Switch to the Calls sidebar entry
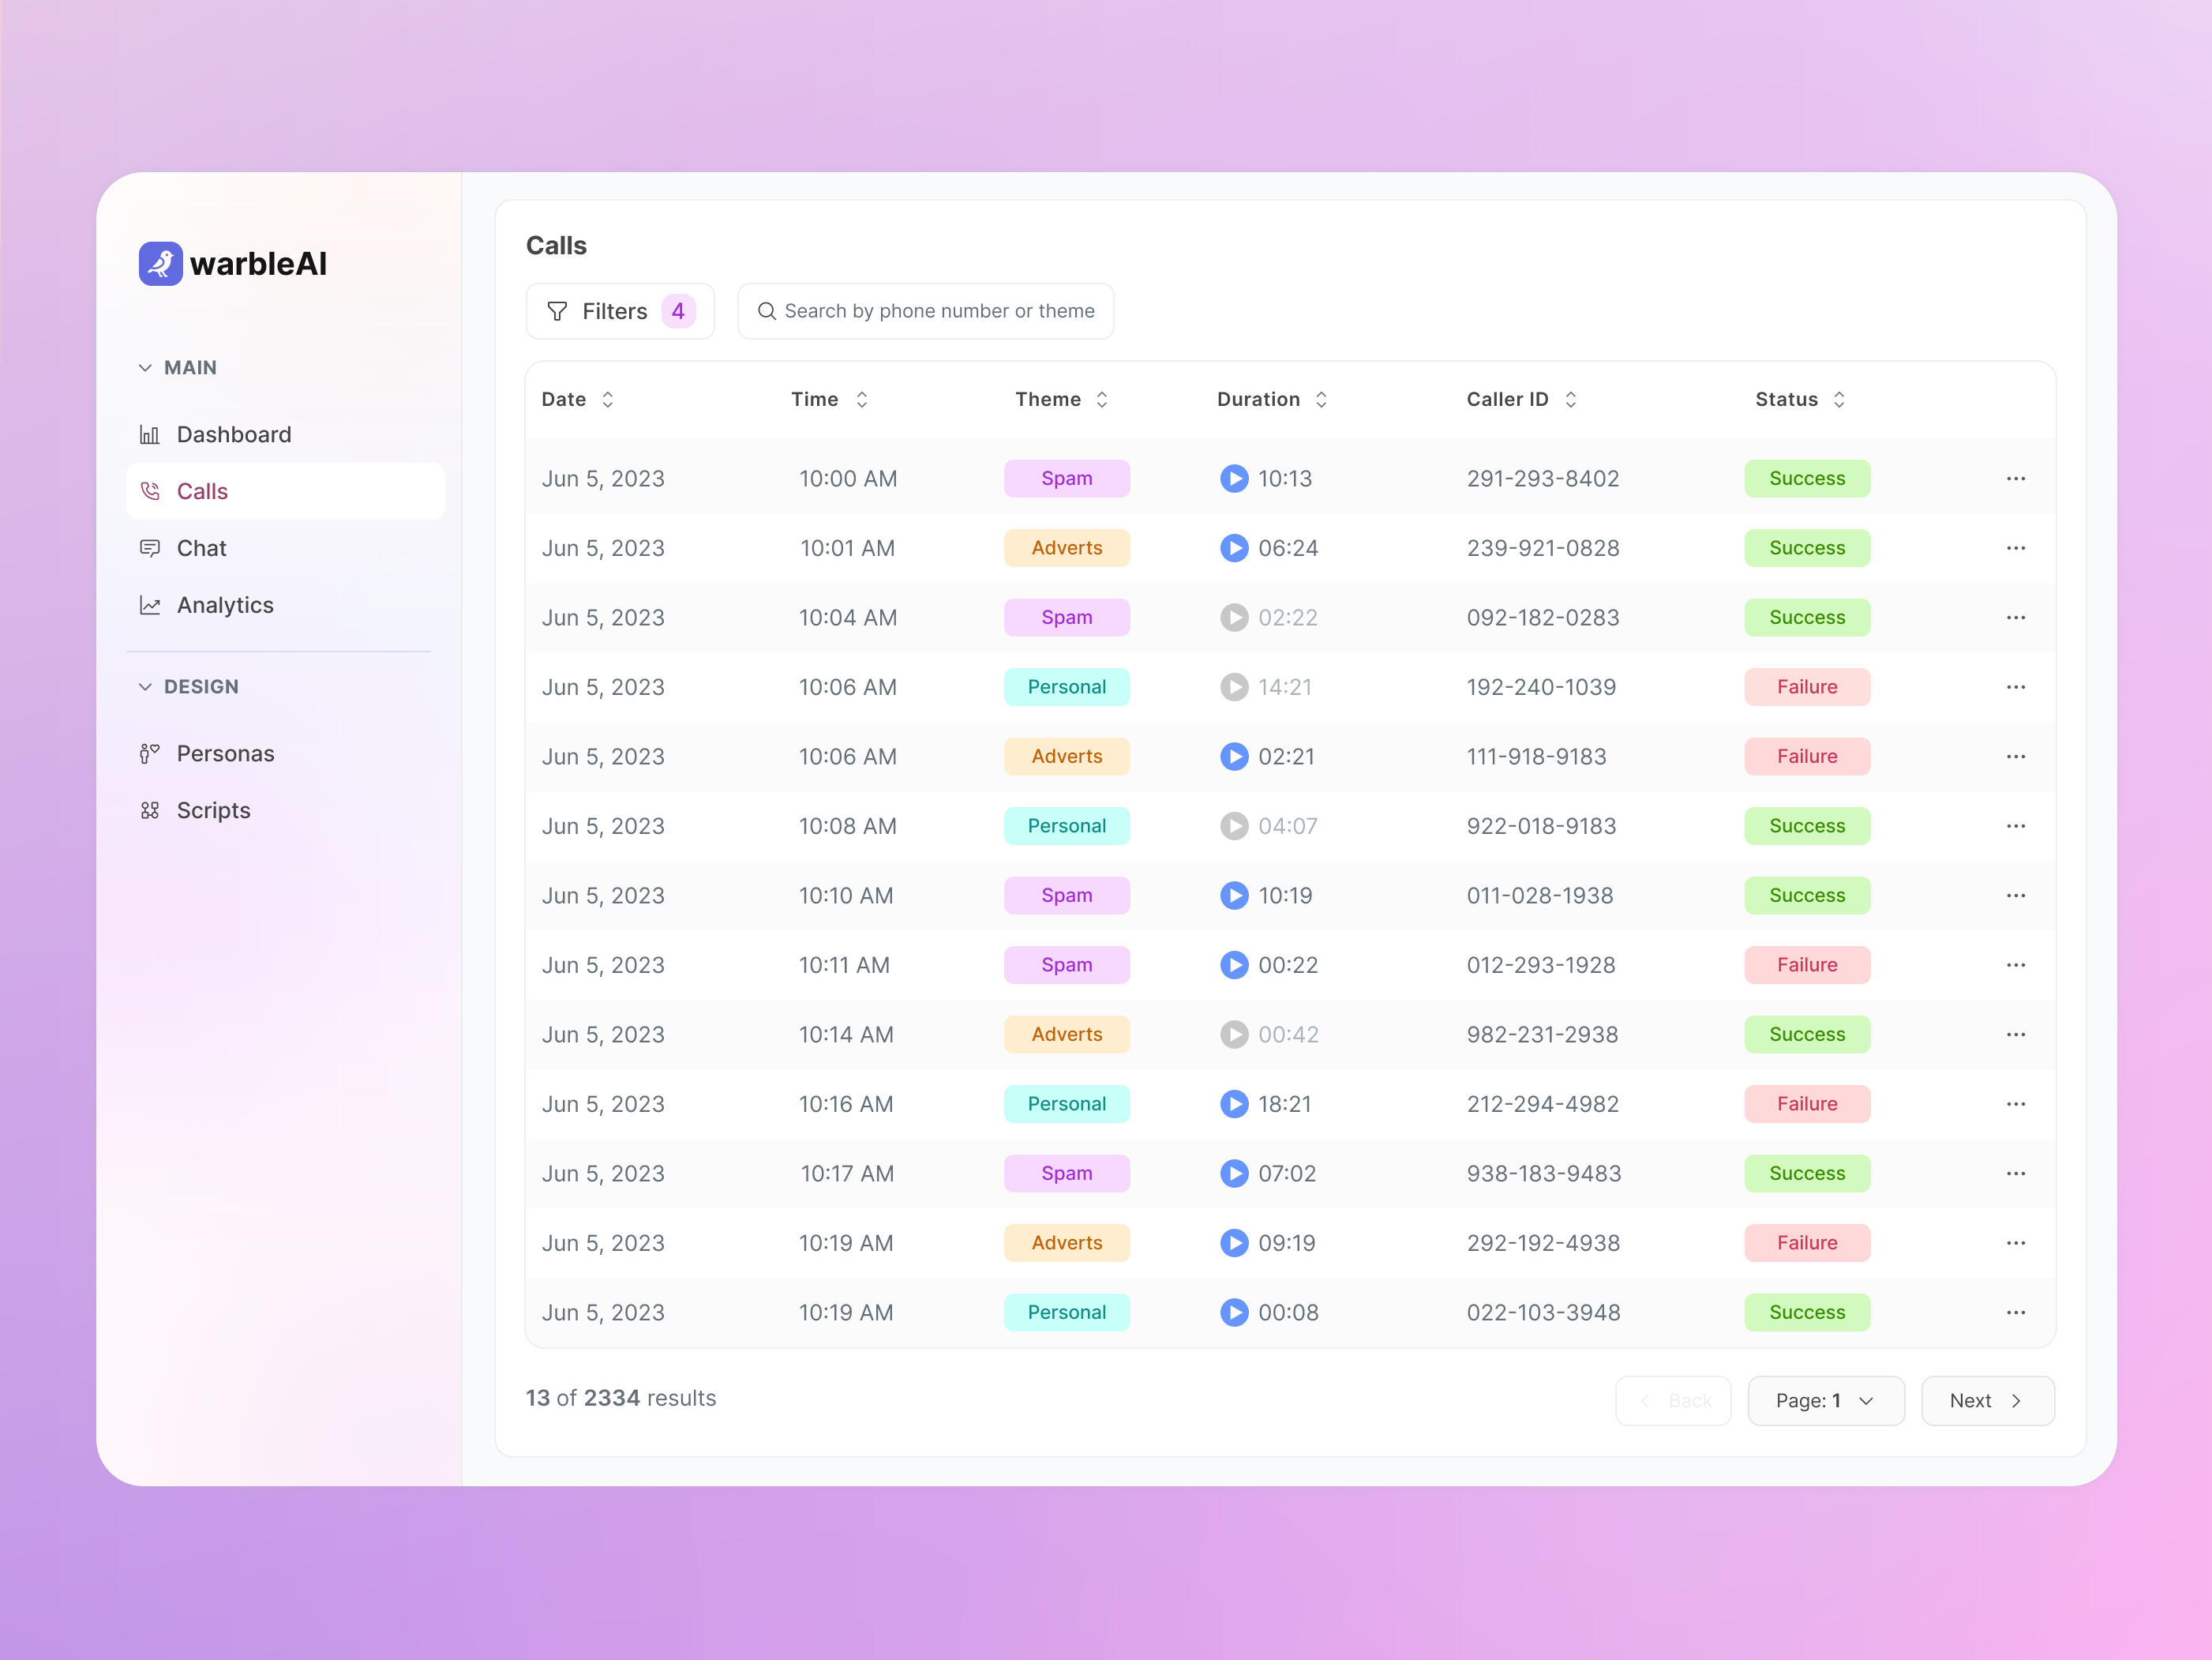2212x1660 pixels. 203,491
